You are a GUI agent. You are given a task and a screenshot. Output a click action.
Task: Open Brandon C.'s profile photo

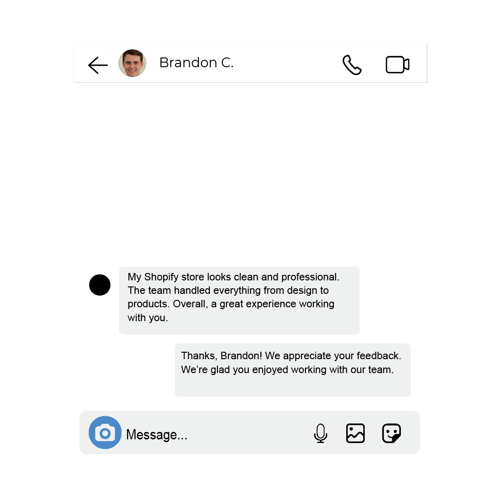132,63
